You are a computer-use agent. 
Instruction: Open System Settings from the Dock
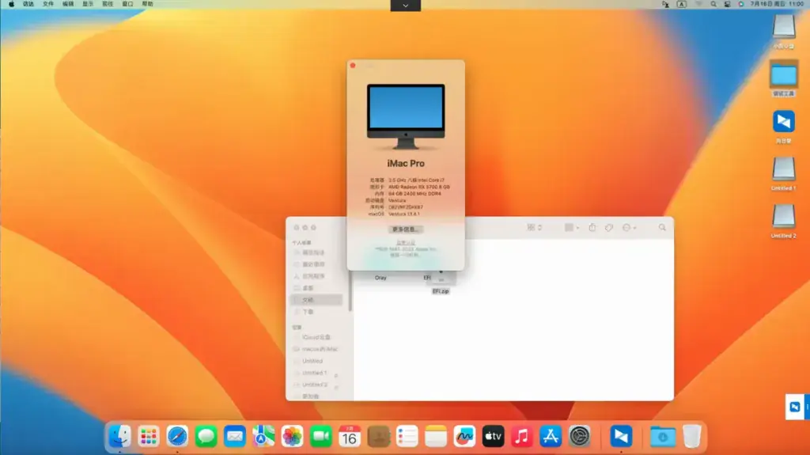coord(580,436)
